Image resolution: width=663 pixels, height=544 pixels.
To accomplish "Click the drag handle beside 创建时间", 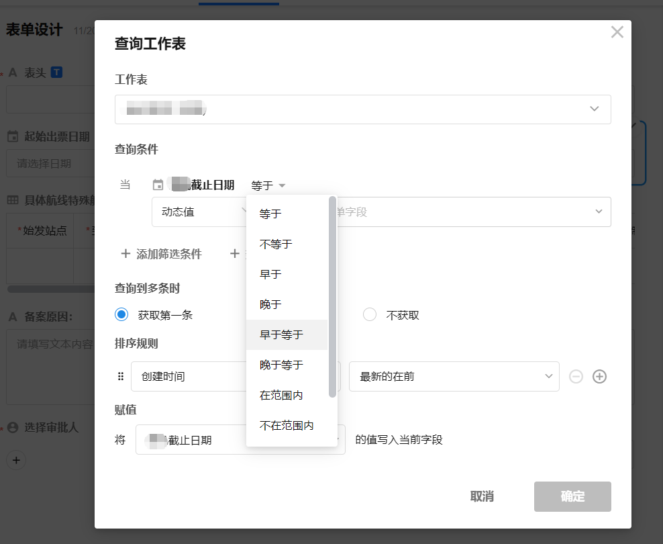I will point(121,377).
